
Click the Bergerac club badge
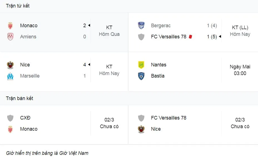(141, 26)
